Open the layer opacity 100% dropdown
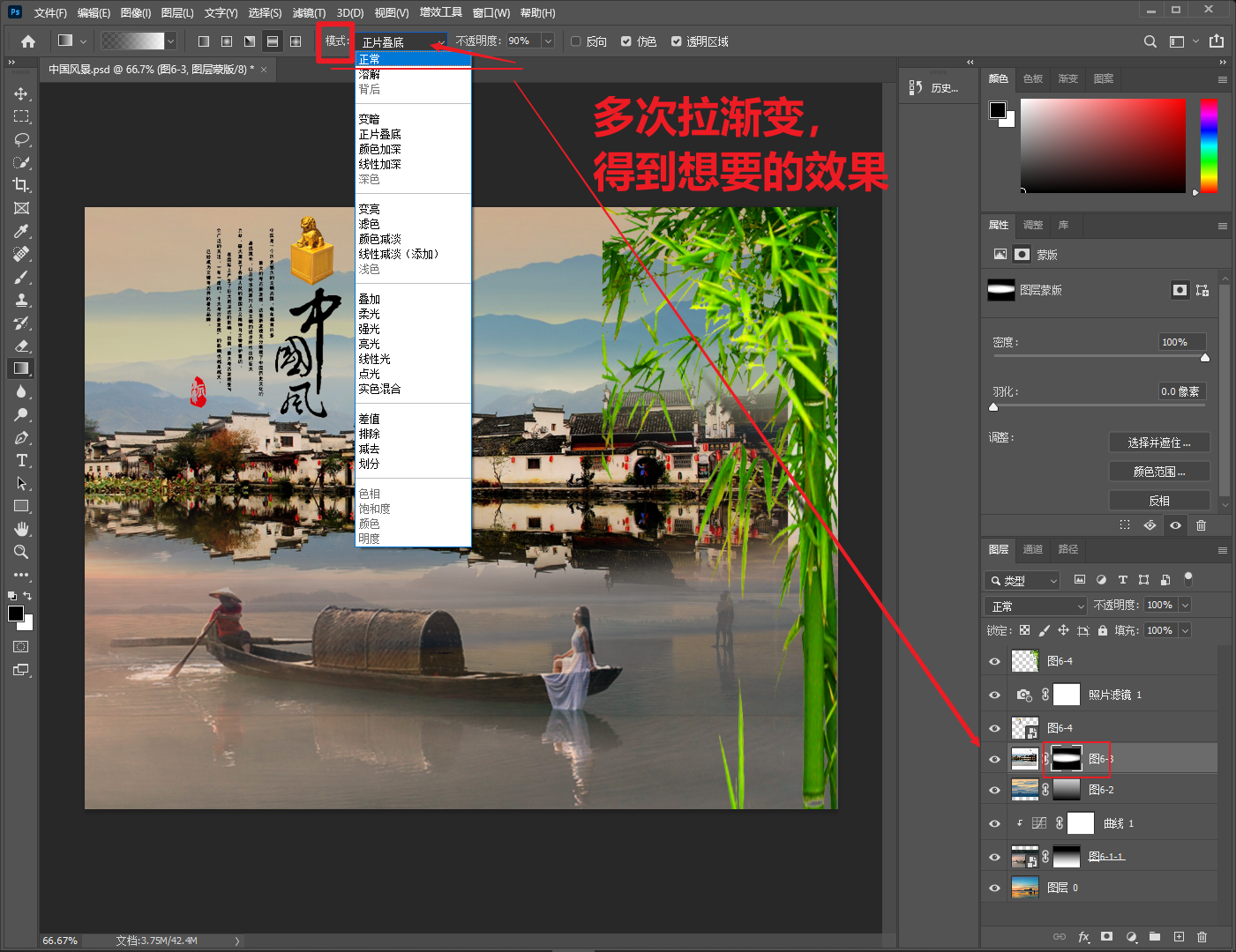Screen dimensions: 1236x952 pos(1185,606)
